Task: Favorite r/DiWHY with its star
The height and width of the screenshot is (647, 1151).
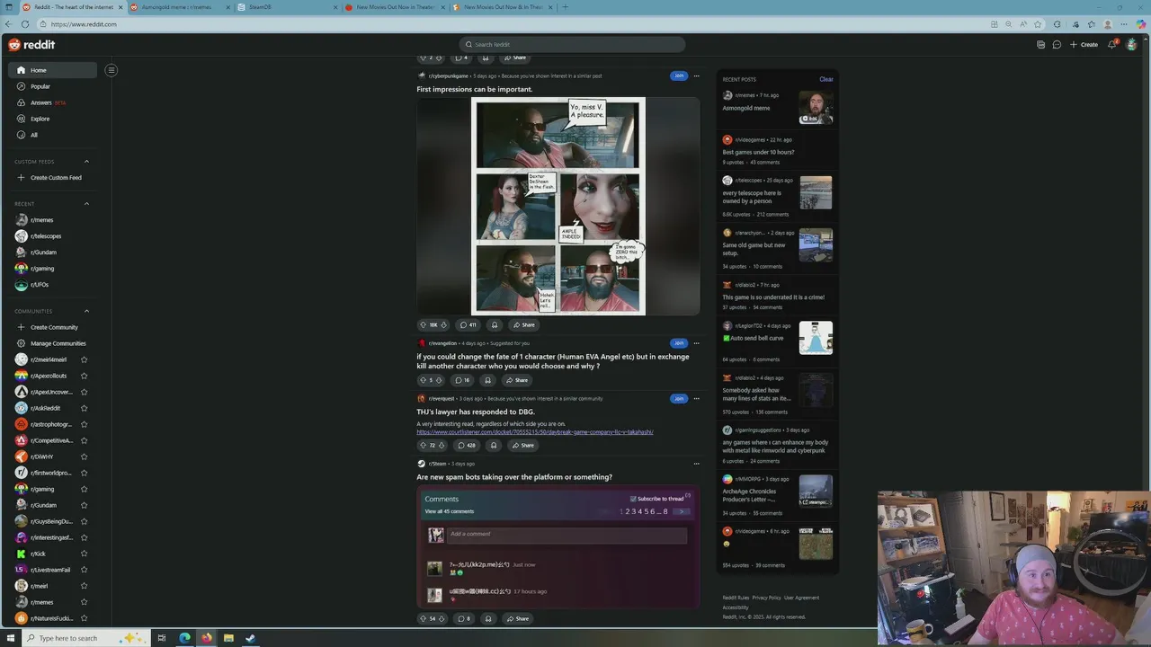Action: point(84,456)
